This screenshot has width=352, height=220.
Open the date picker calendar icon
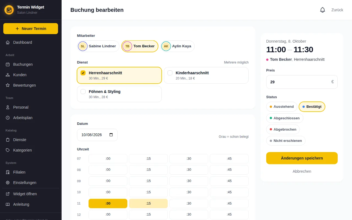111,135
